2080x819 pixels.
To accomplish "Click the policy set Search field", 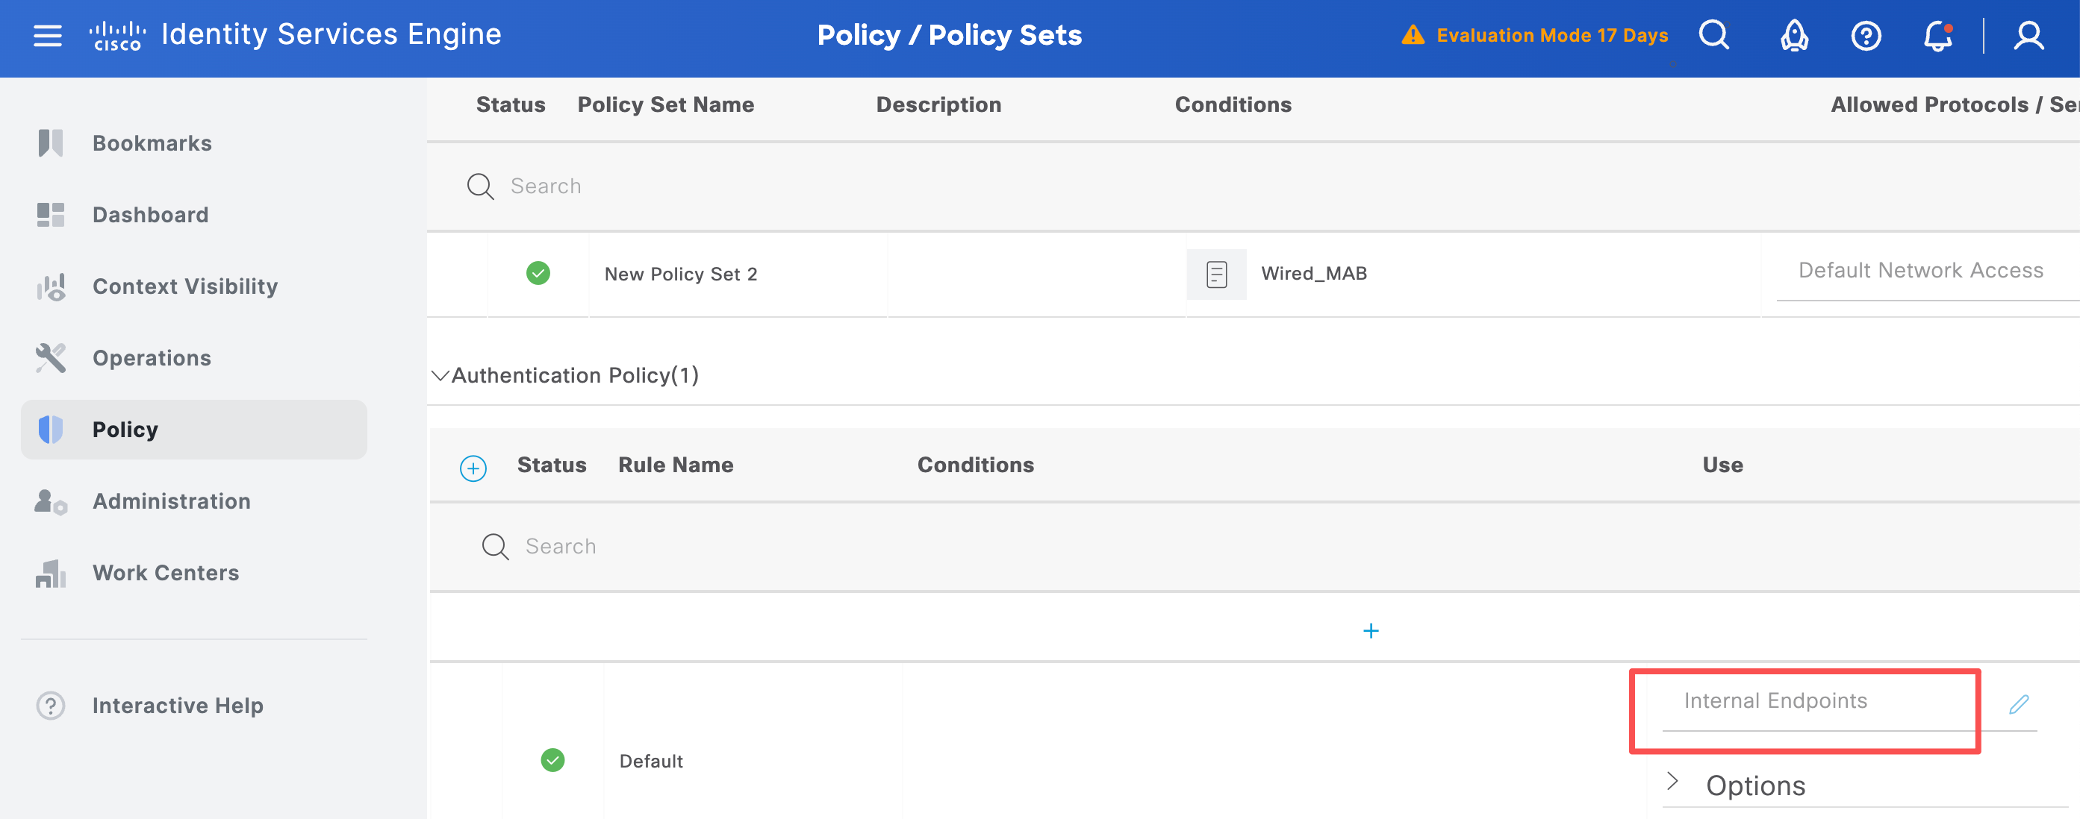I will [x=1251, y=186].
